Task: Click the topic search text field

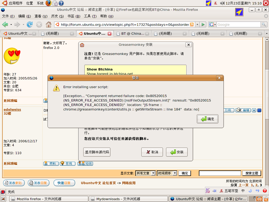Action: (x=220, y=173)
